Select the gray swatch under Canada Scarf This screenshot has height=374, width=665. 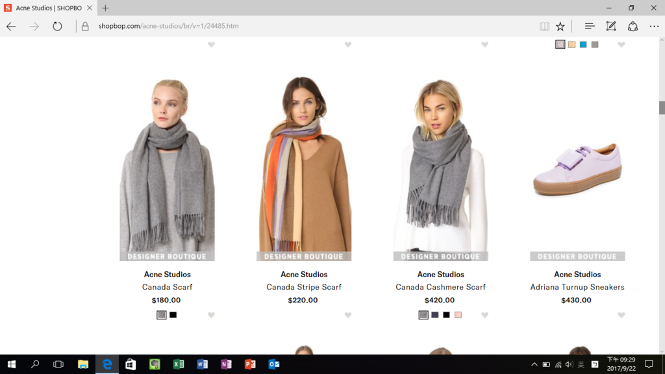point(162,315)
